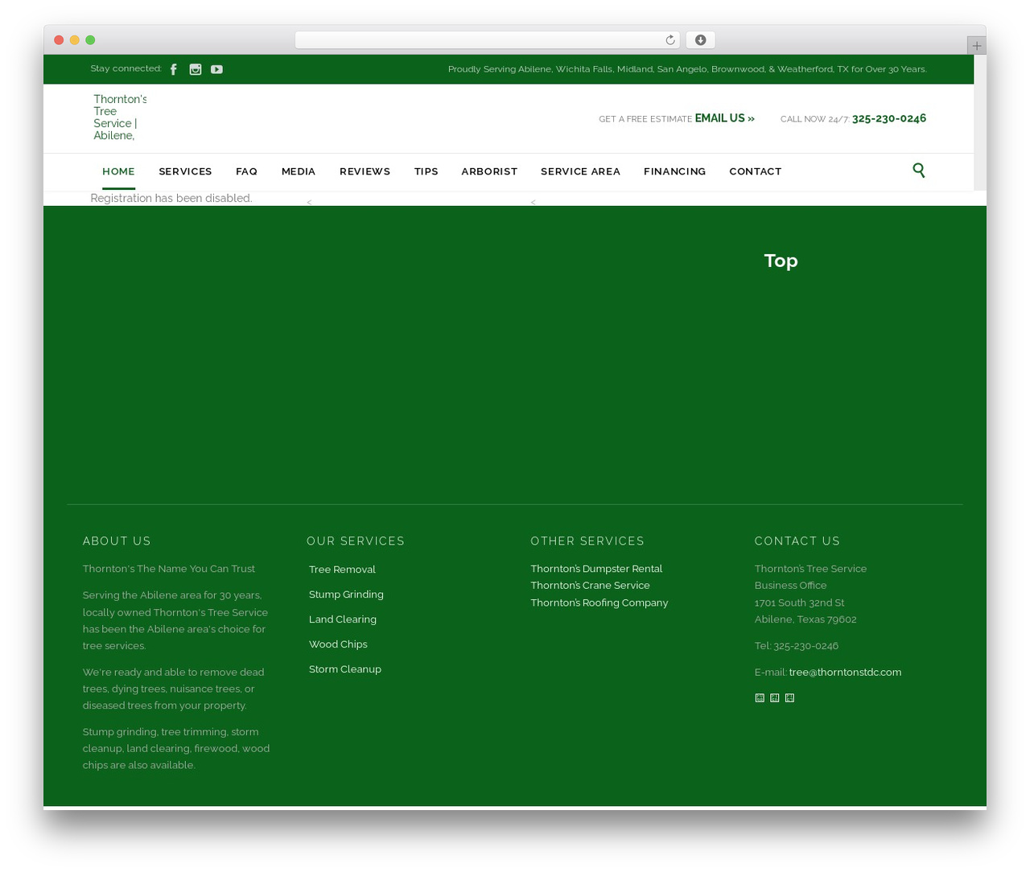Go to the Contact page

(x=755, y=171)
